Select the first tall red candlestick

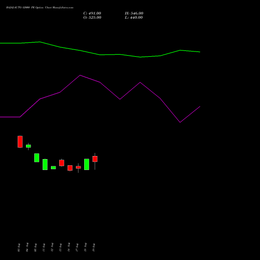20,142
